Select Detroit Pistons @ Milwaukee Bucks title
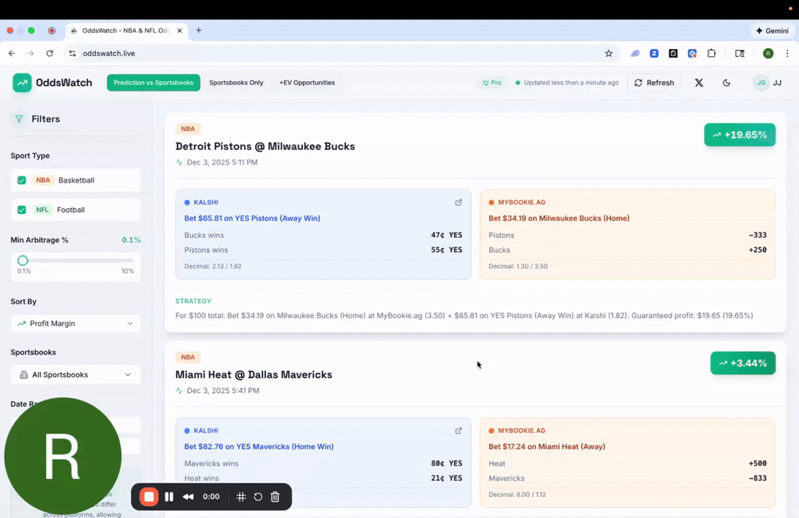The width and height of the screenshot is (799, 518). 265,146
